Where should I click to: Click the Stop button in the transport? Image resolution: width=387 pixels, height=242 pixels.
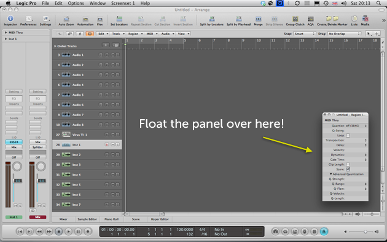coord(59,232)
